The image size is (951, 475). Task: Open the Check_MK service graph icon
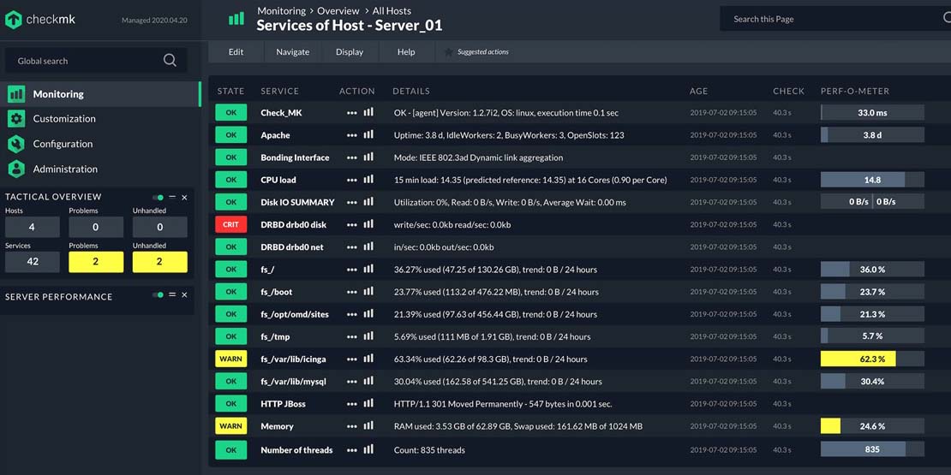368,112
